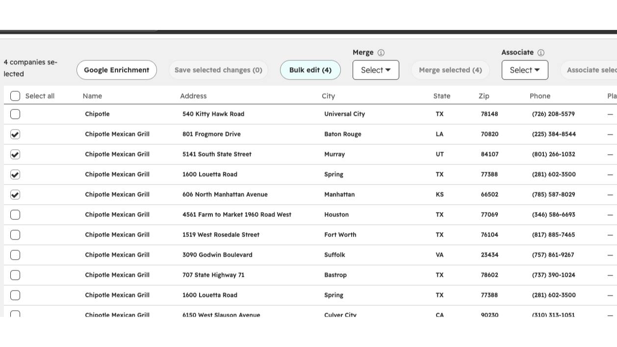Image resolution: width=617 pixels, height=347 pixels.
Task: Uncheck the 606 North Manhattan Avenue row
Action: click(15, 194)
